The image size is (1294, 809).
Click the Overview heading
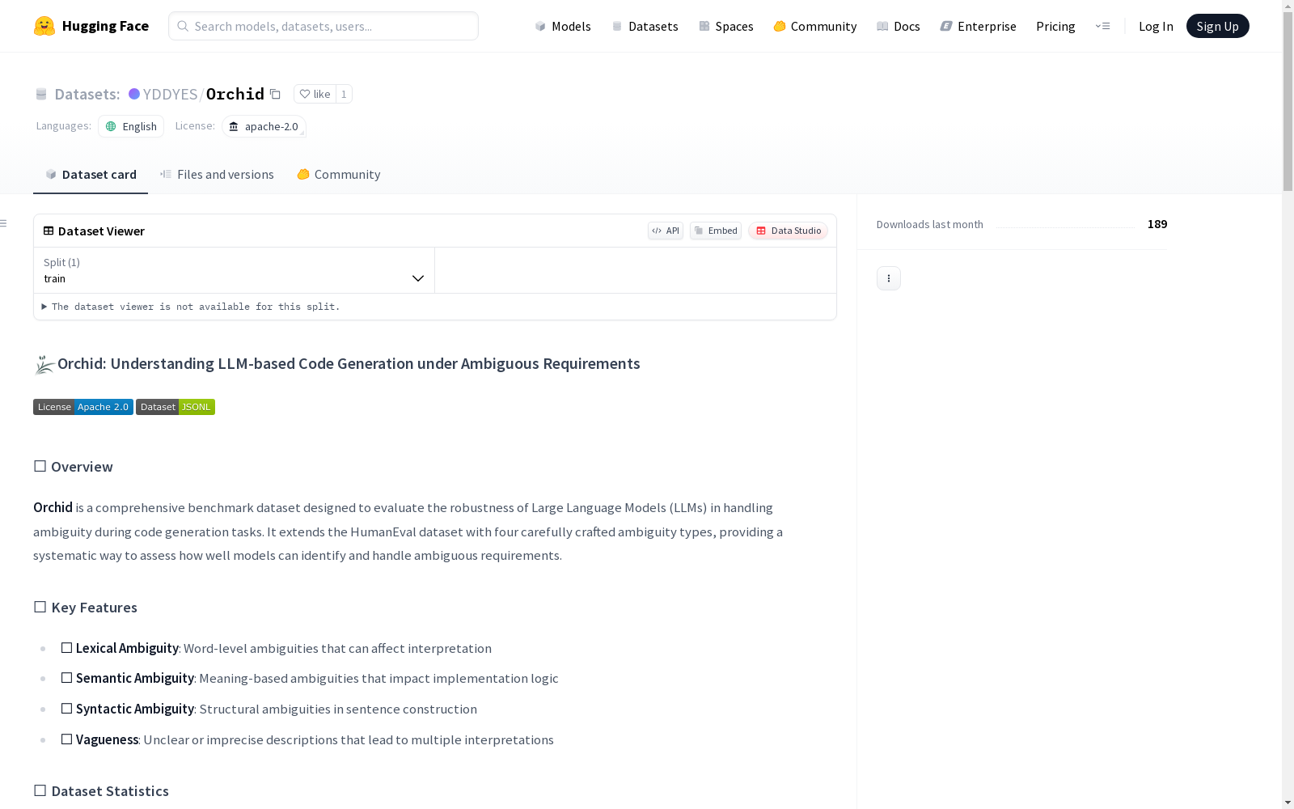pos(73,467)
